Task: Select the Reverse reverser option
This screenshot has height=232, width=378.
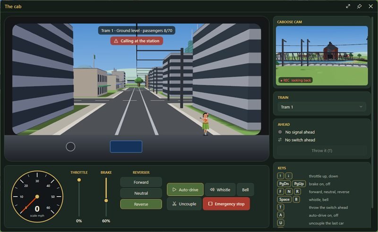Action: click(141, 204)
